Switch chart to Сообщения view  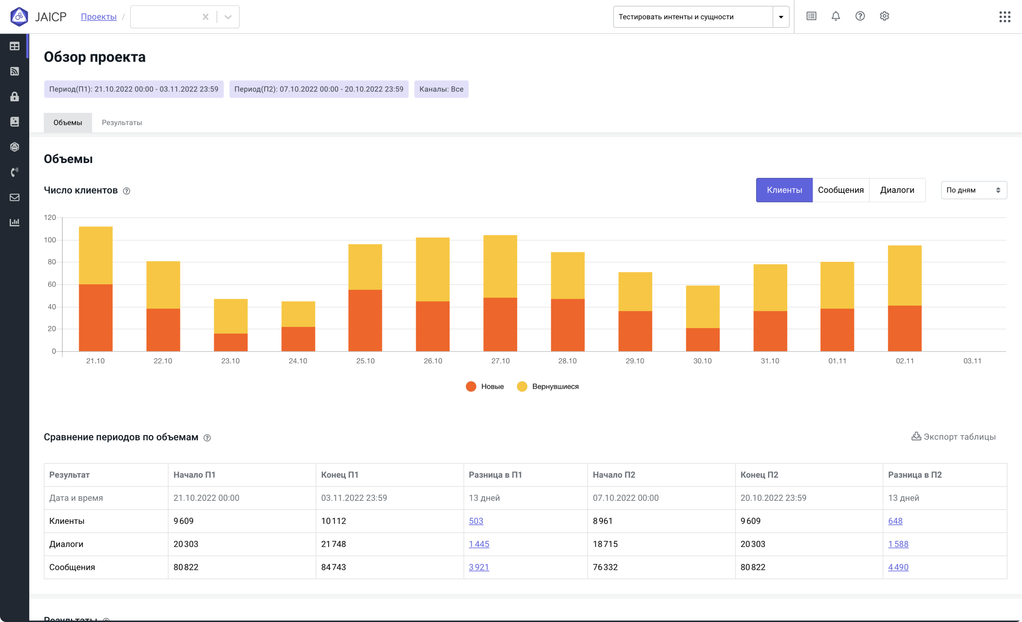point(840,190)
